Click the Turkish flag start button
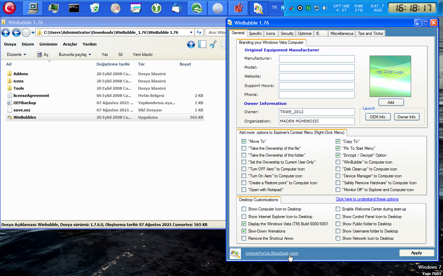The width and height of the screenshot is (443, 276). (x=9, y=8)
